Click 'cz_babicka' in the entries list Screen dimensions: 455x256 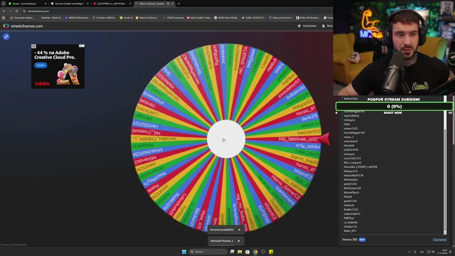point(350,222)
